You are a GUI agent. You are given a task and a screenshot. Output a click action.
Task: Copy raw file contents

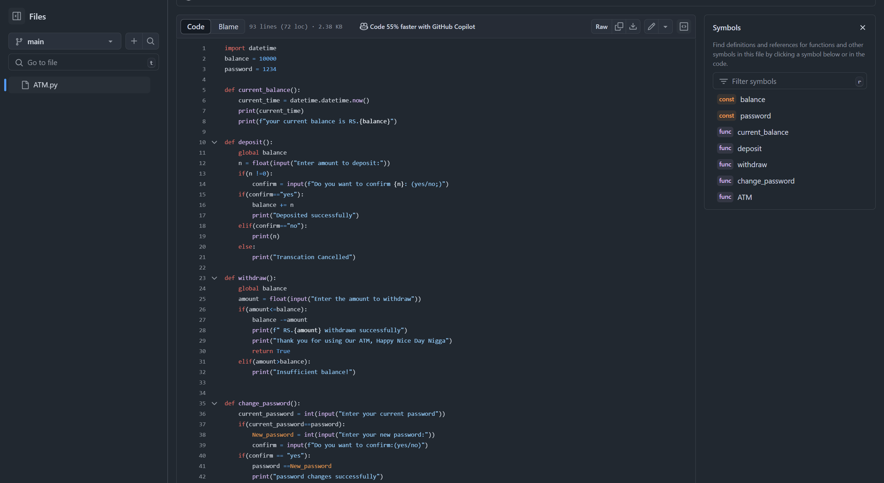click(619, 27)
